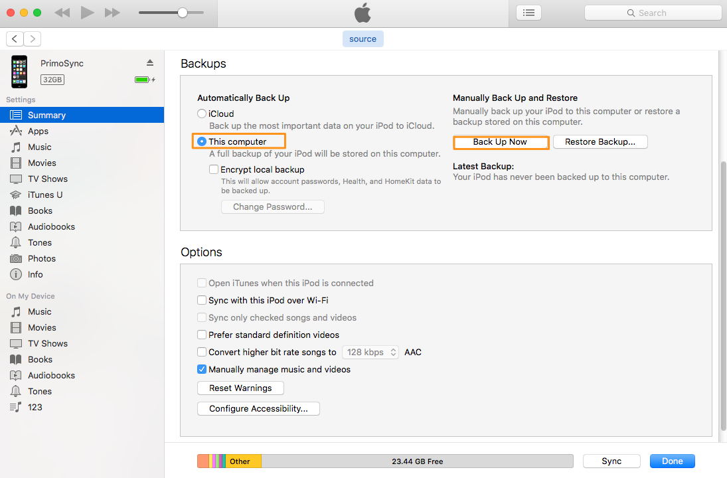Eject the PrimoSync device
Image resolution: width=727 pixels, height=478 pixels.
pos(150,62)
